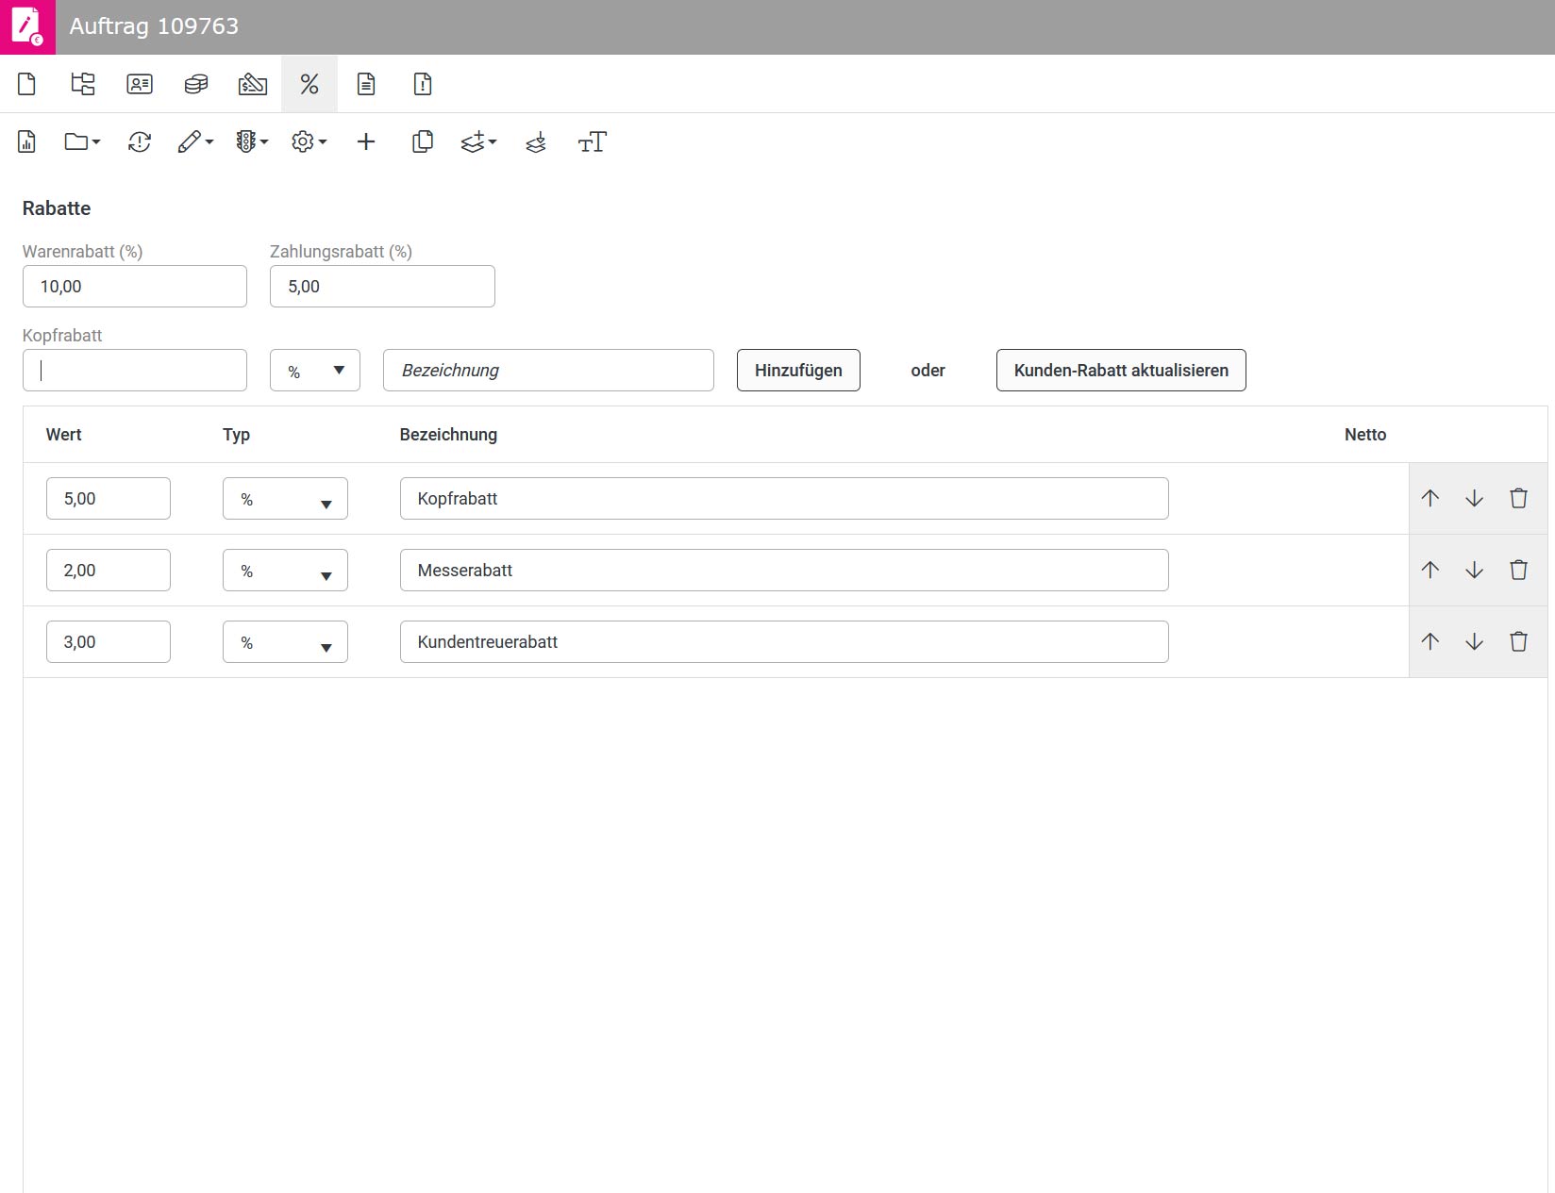Switch to the percent discounts tab

(x=309, y=84)
